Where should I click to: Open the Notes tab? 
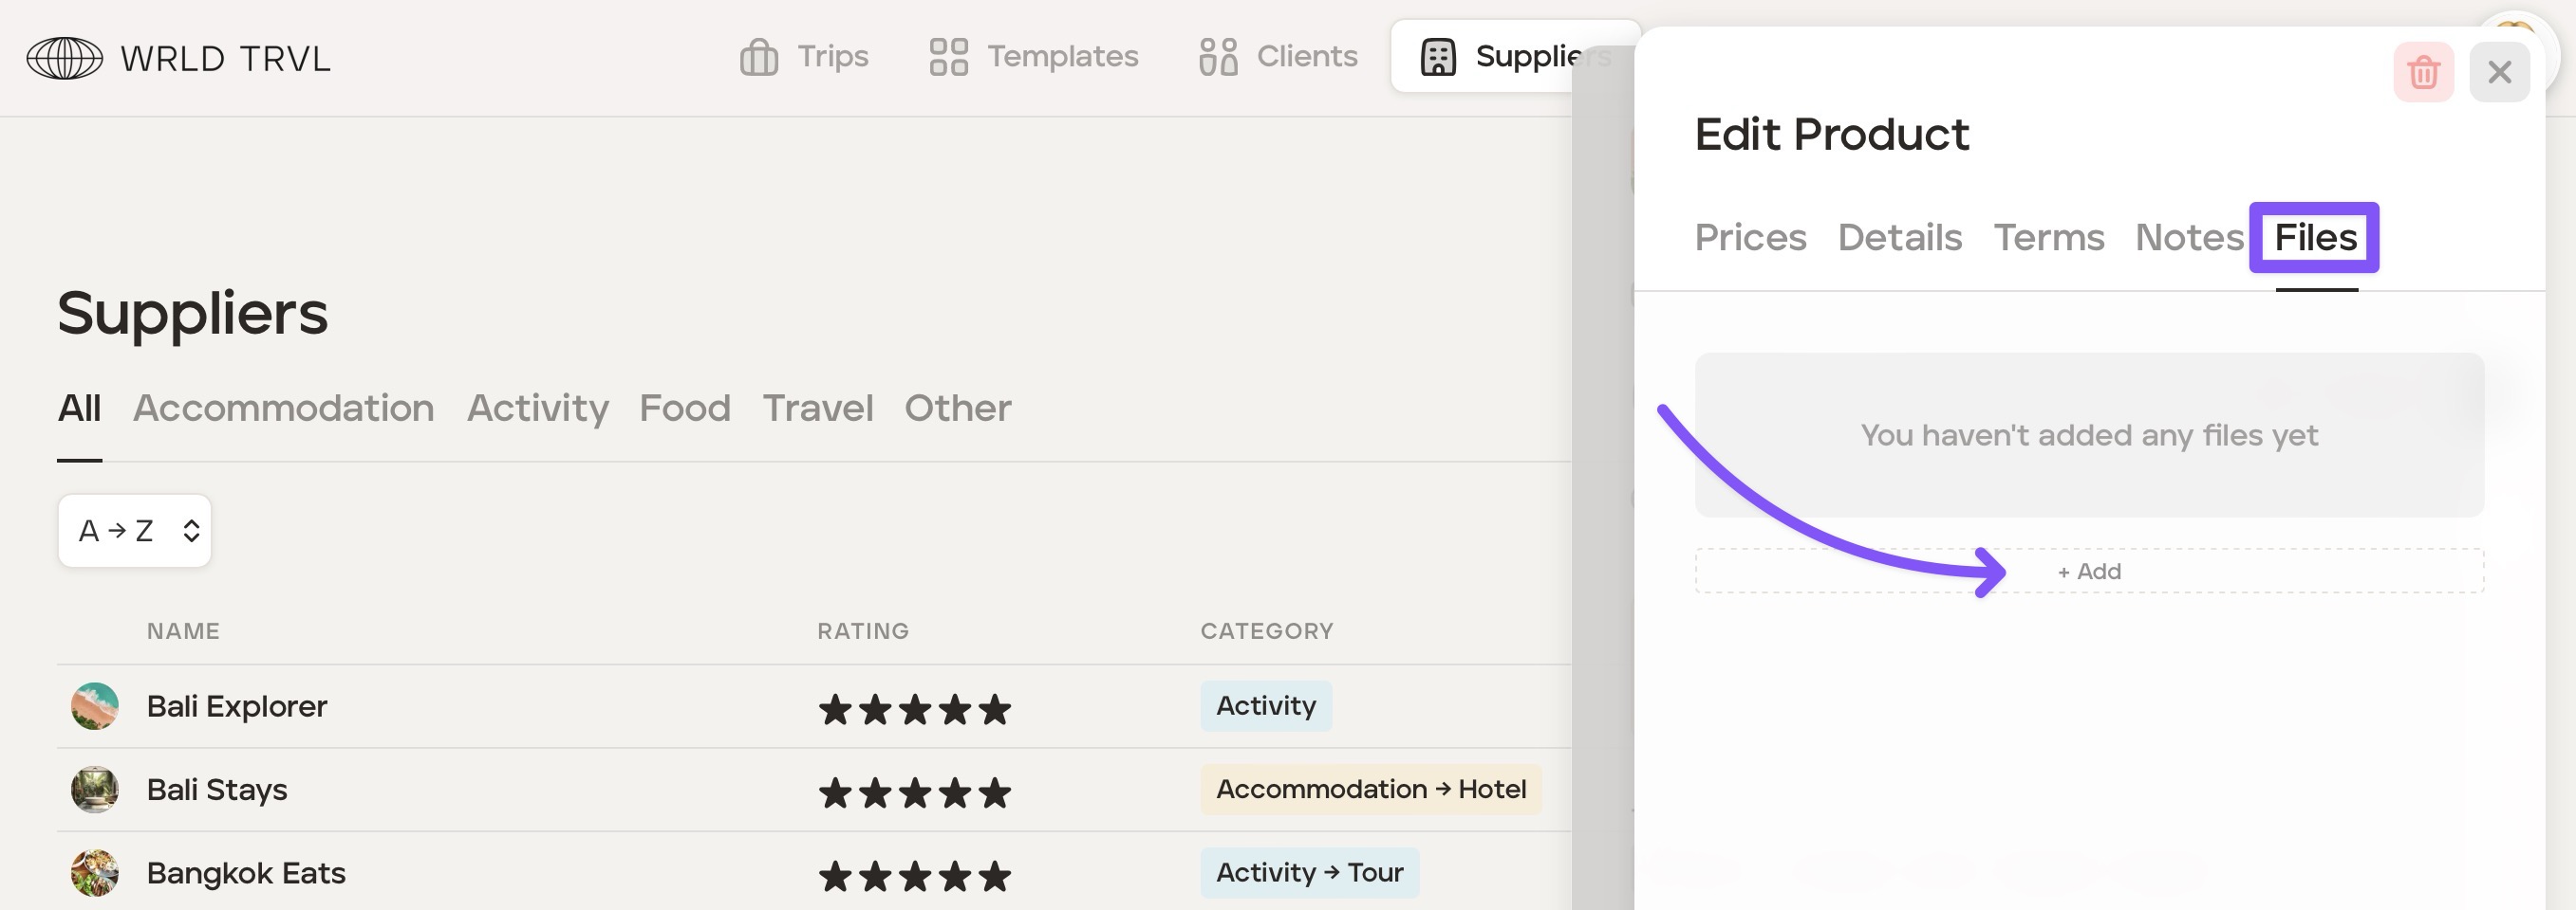coord(2188,238)
